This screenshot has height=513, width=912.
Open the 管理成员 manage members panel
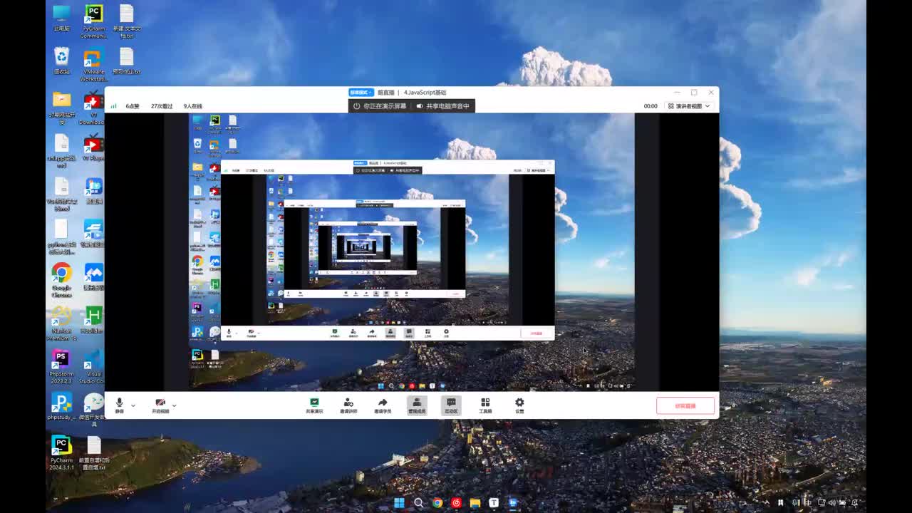(x=417, y=405)
